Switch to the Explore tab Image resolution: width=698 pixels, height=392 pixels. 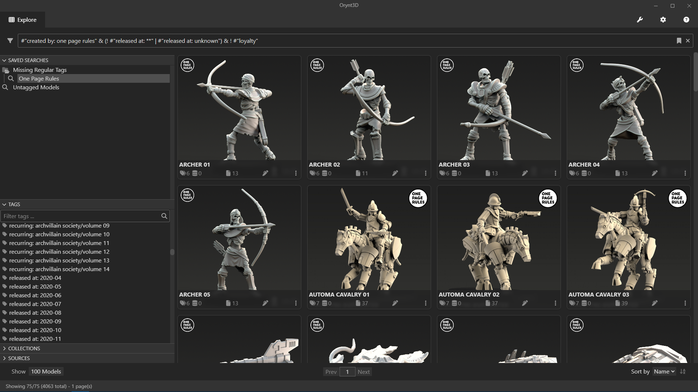[23, 20]
